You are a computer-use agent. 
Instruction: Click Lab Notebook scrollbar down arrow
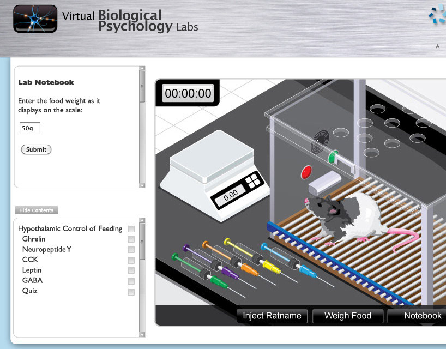[x=142, y=185]
